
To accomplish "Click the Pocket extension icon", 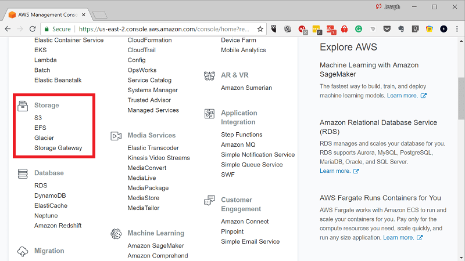I will pyautogui.click(x=387, y=29).
